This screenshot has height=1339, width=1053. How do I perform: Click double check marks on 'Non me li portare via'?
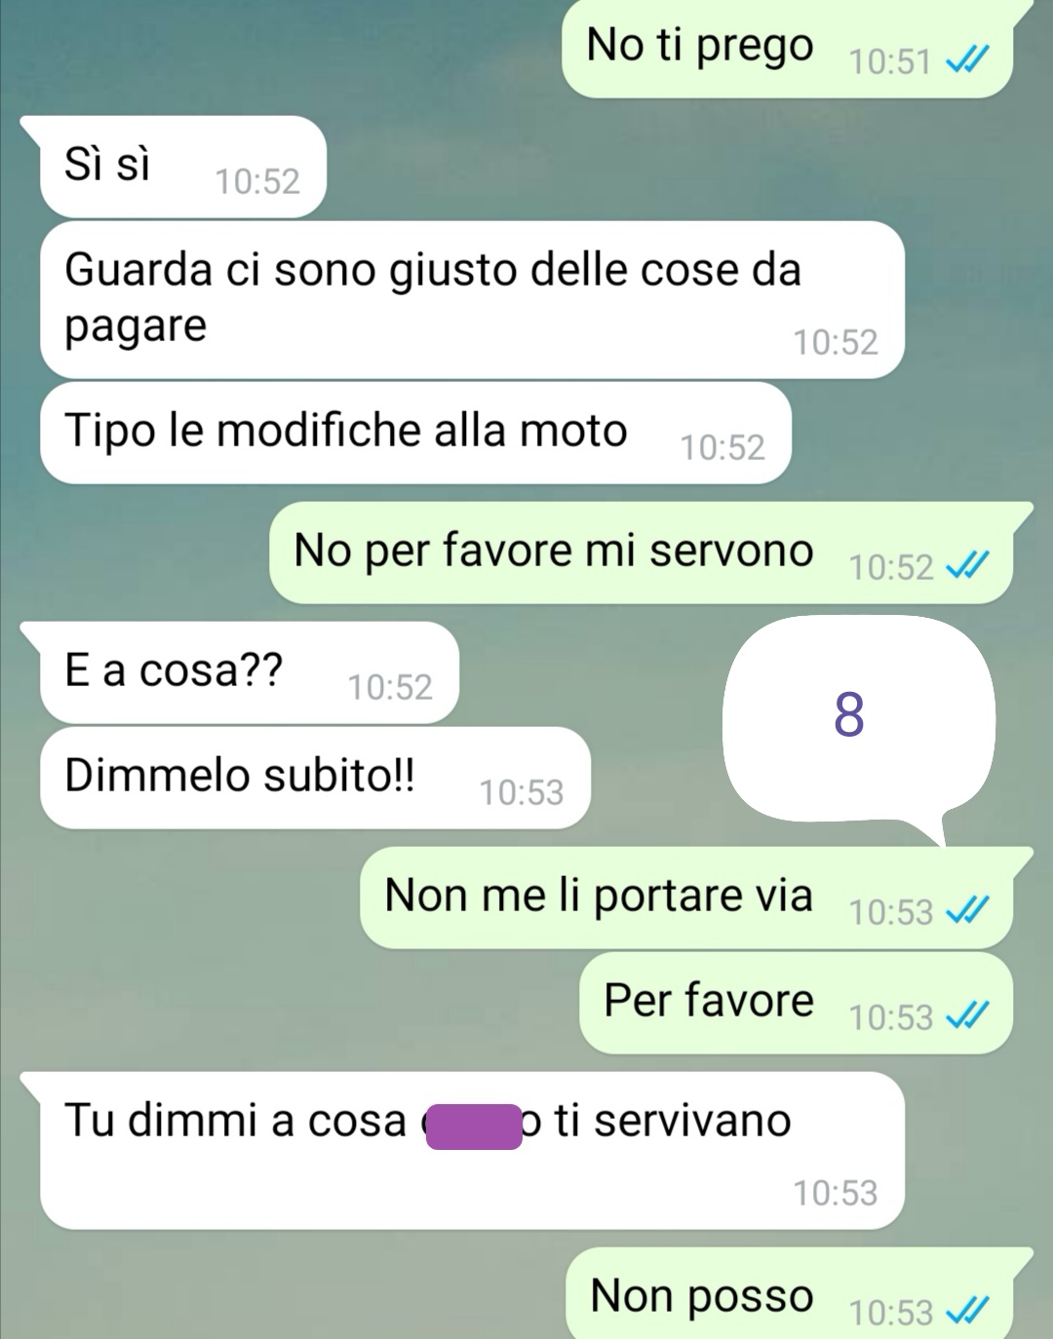pyautogui.click(x=968, y=911)
